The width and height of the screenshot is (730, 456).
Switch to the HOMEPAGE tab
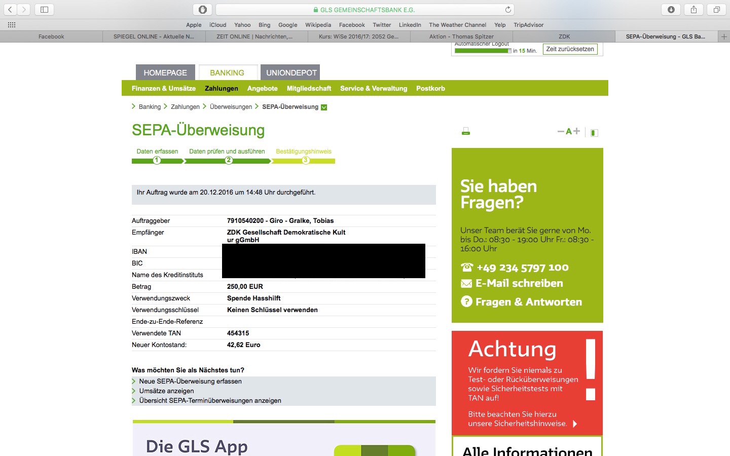165,72
